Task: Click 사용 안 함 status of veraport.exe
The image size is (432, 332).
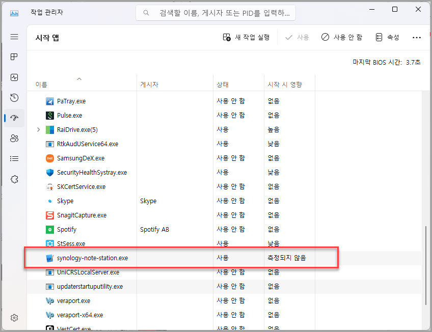Action: point(231,300)
